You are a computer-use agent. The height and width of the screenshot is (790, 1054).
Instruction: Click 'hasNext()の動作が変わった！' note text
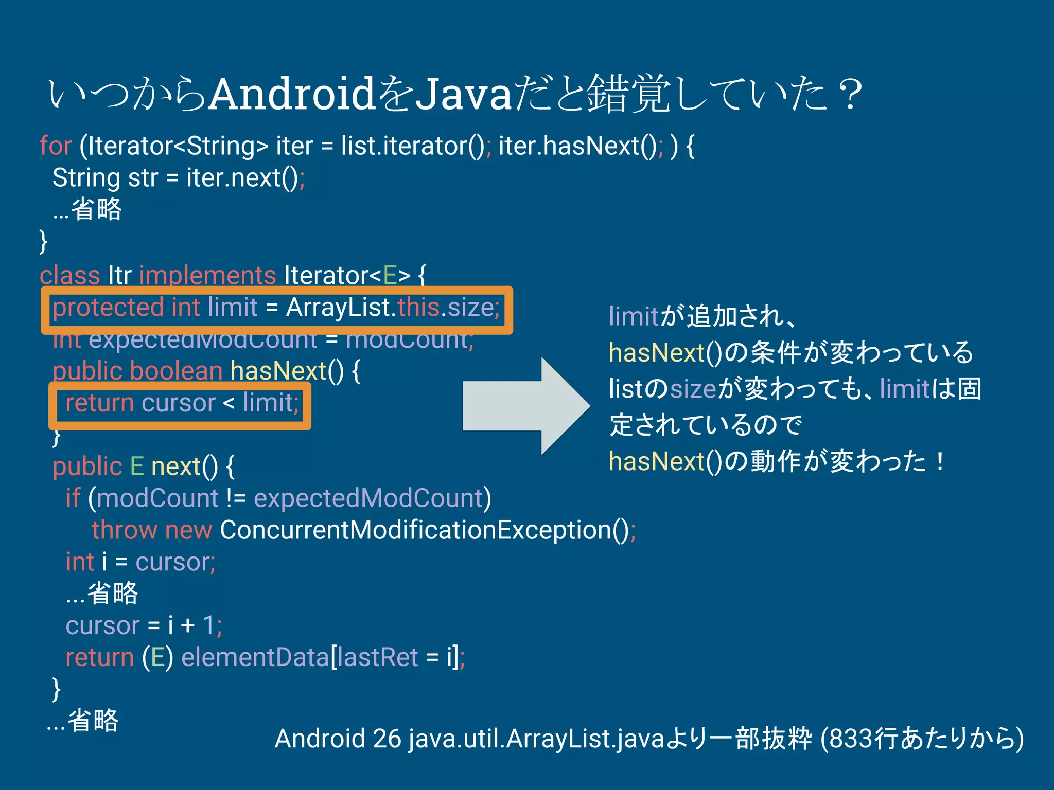(778, 461)
